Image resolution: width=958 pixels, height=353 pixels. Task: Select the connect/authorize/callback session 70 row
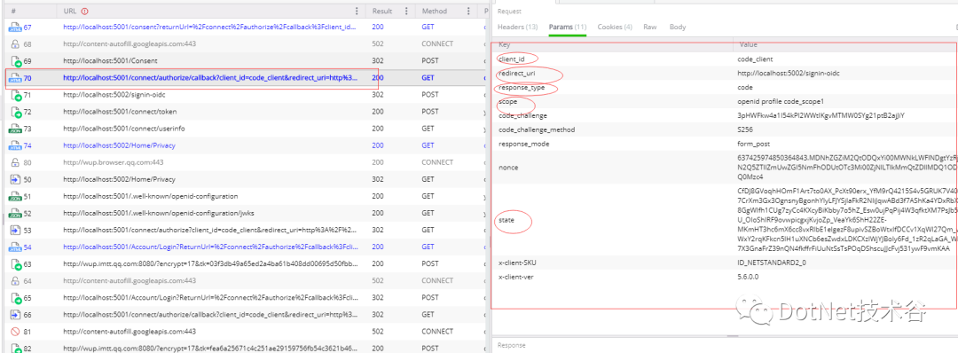245,78
